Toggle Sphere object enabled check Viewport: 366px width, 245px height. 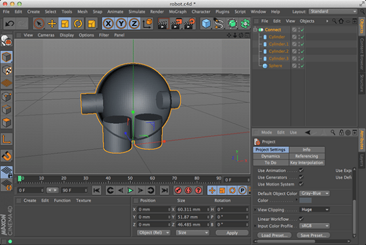click(x=303, y=66)
